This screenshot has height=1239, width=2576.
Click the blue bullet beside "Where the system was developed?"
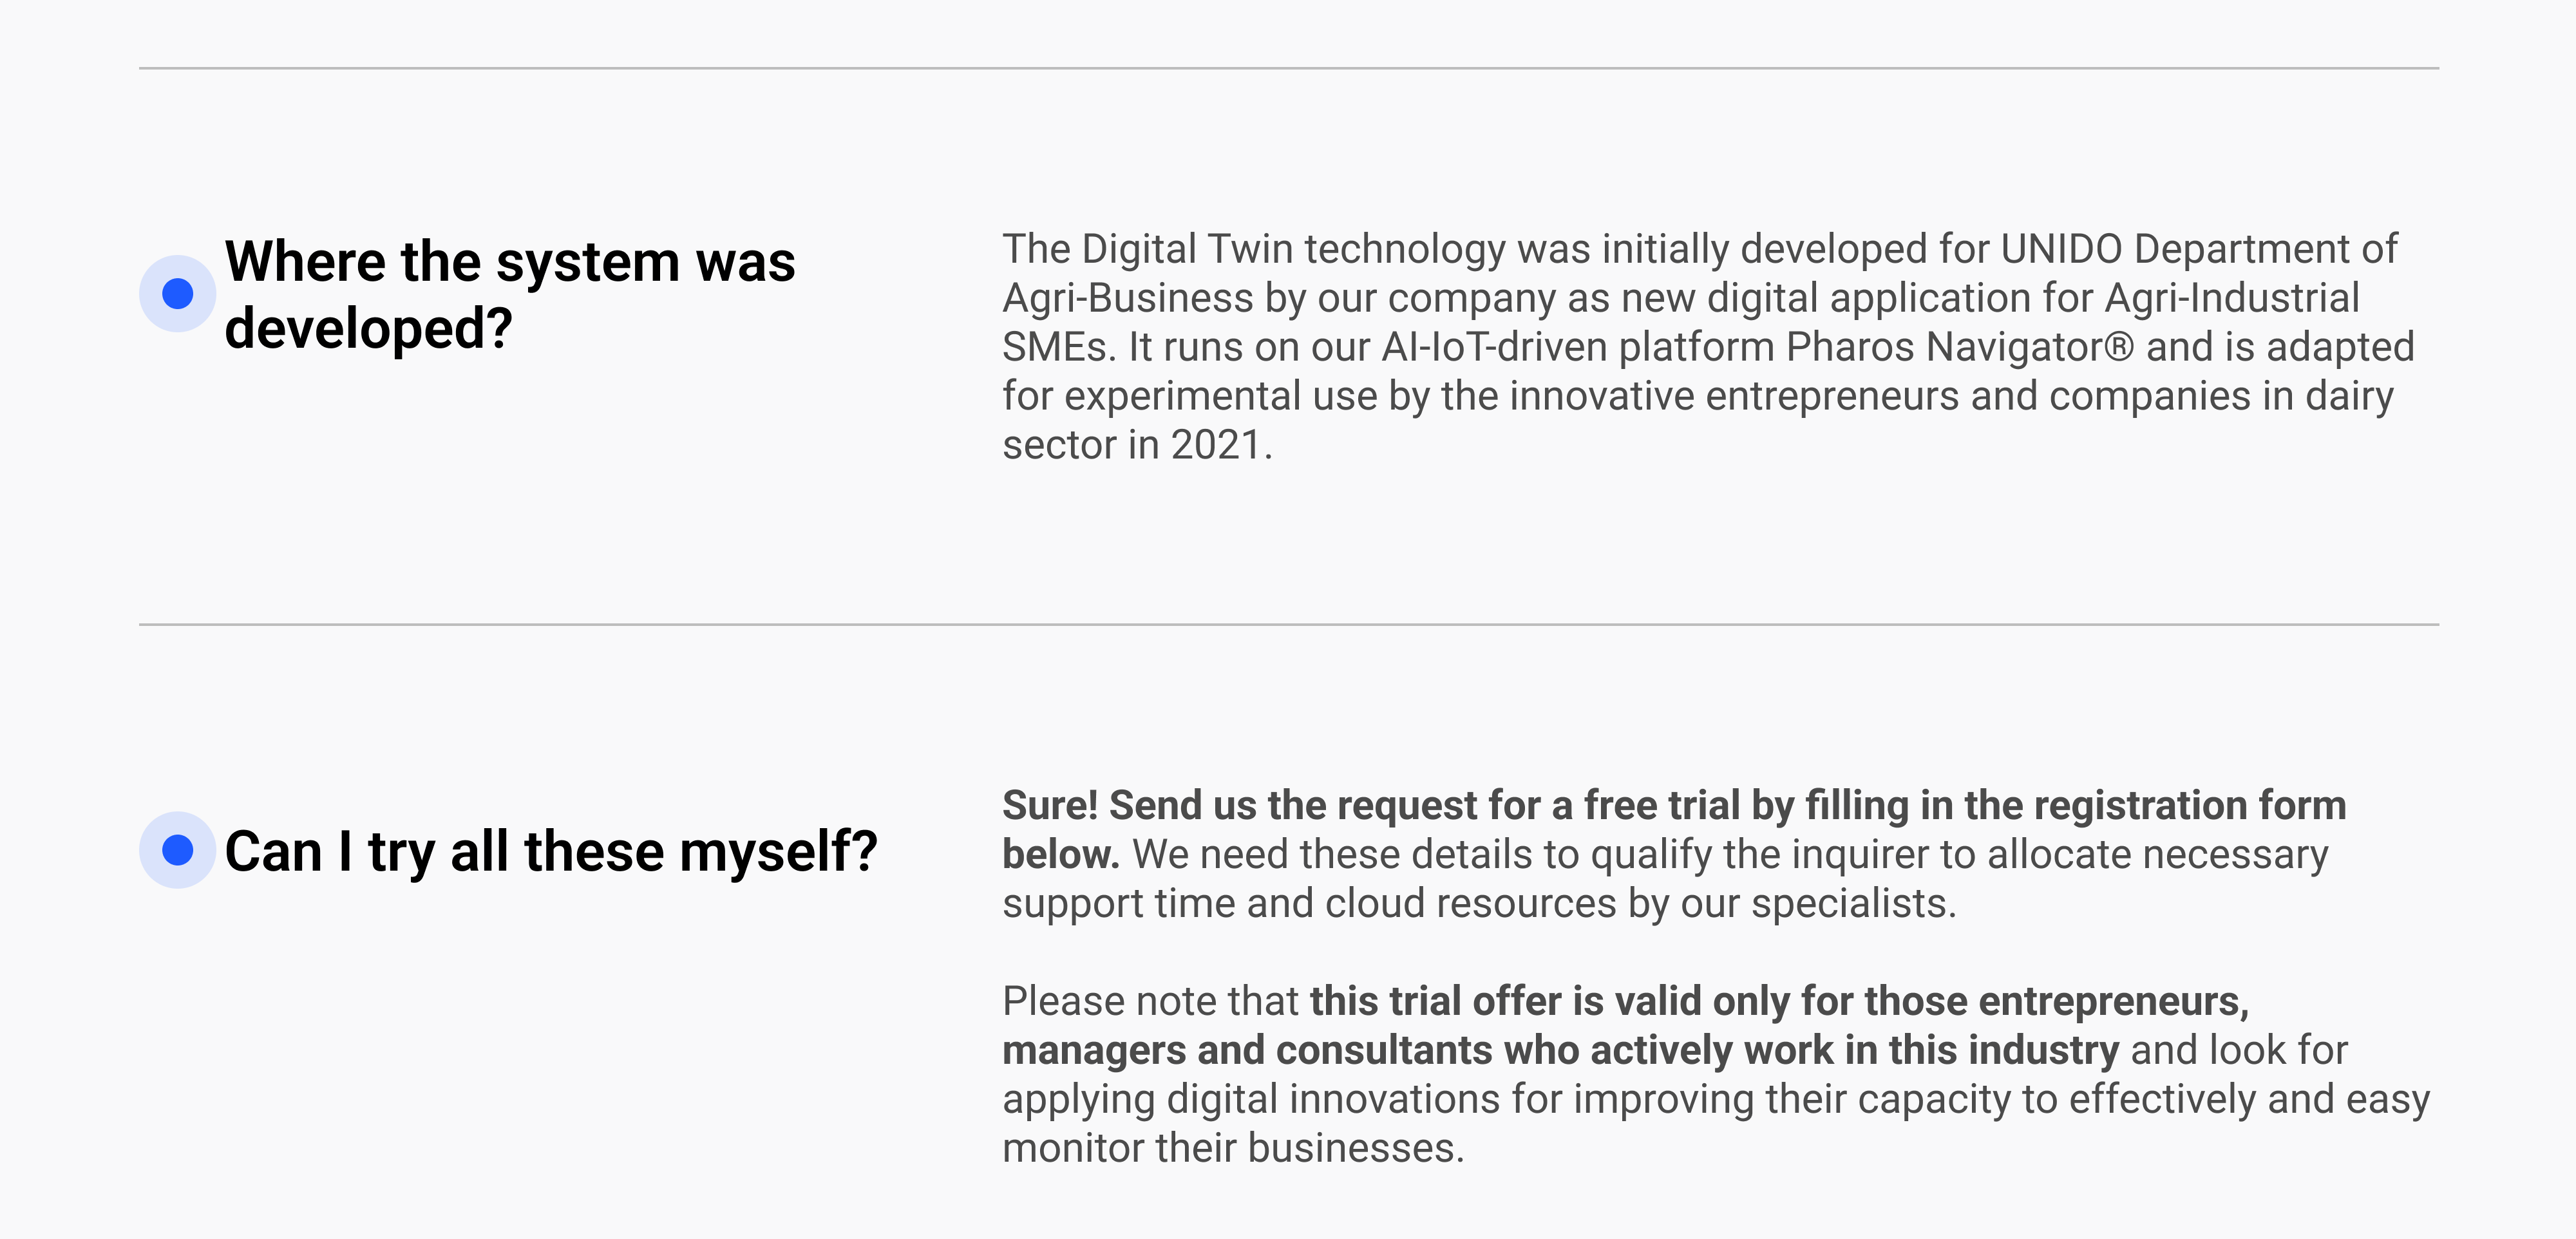pos(177,293)
